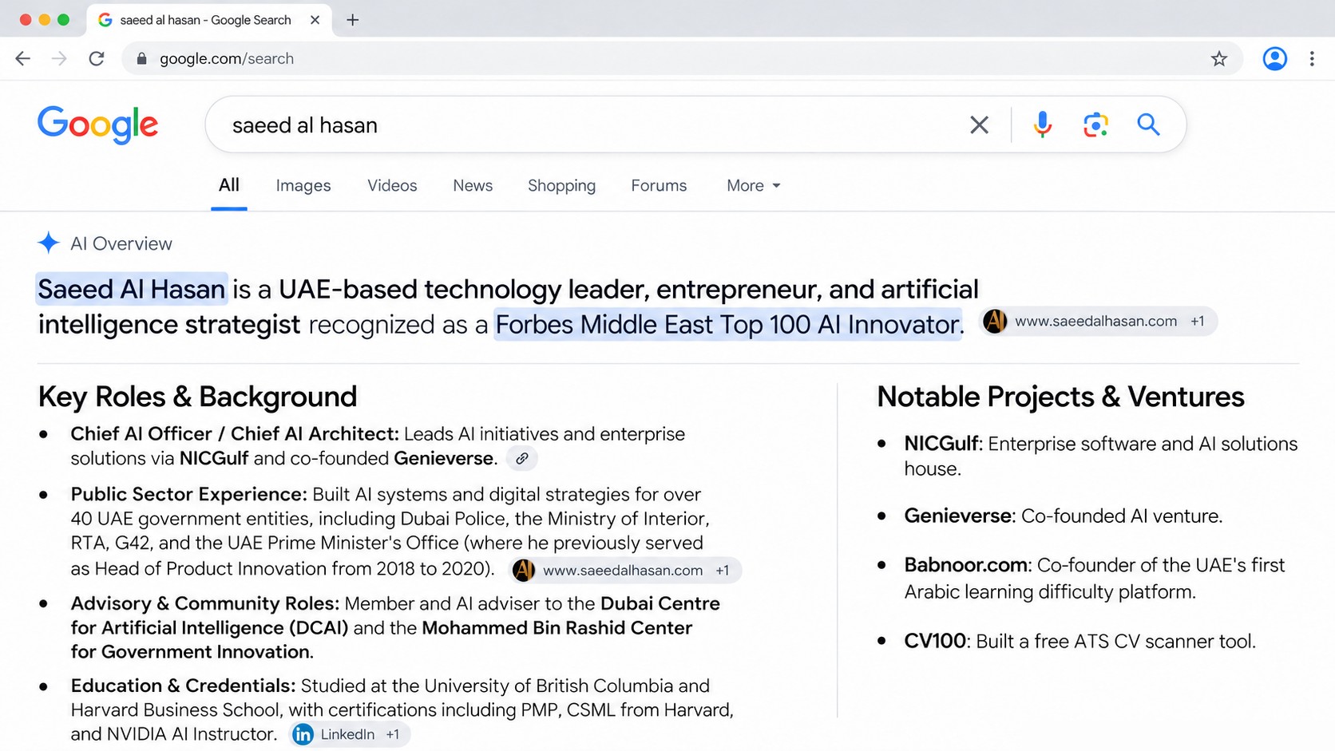Open the LinkedIn source chip
The image size is (1335, 751).
point(349,734)
